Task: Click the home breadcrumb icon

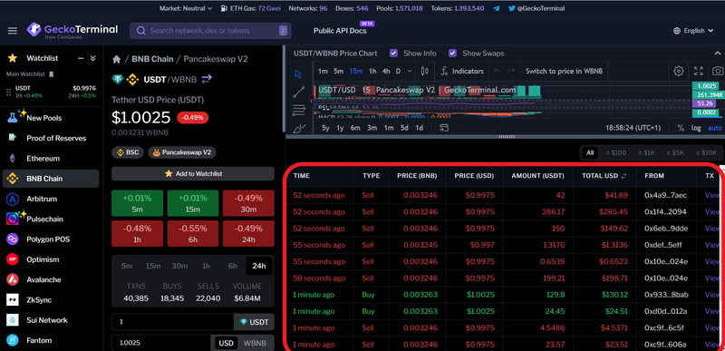Action: pyautogui.click(x=117, y=59)
